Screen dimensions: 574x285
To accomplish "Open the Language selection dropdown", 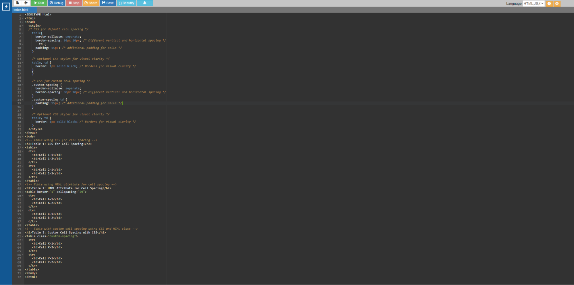I will pos(534,3).
